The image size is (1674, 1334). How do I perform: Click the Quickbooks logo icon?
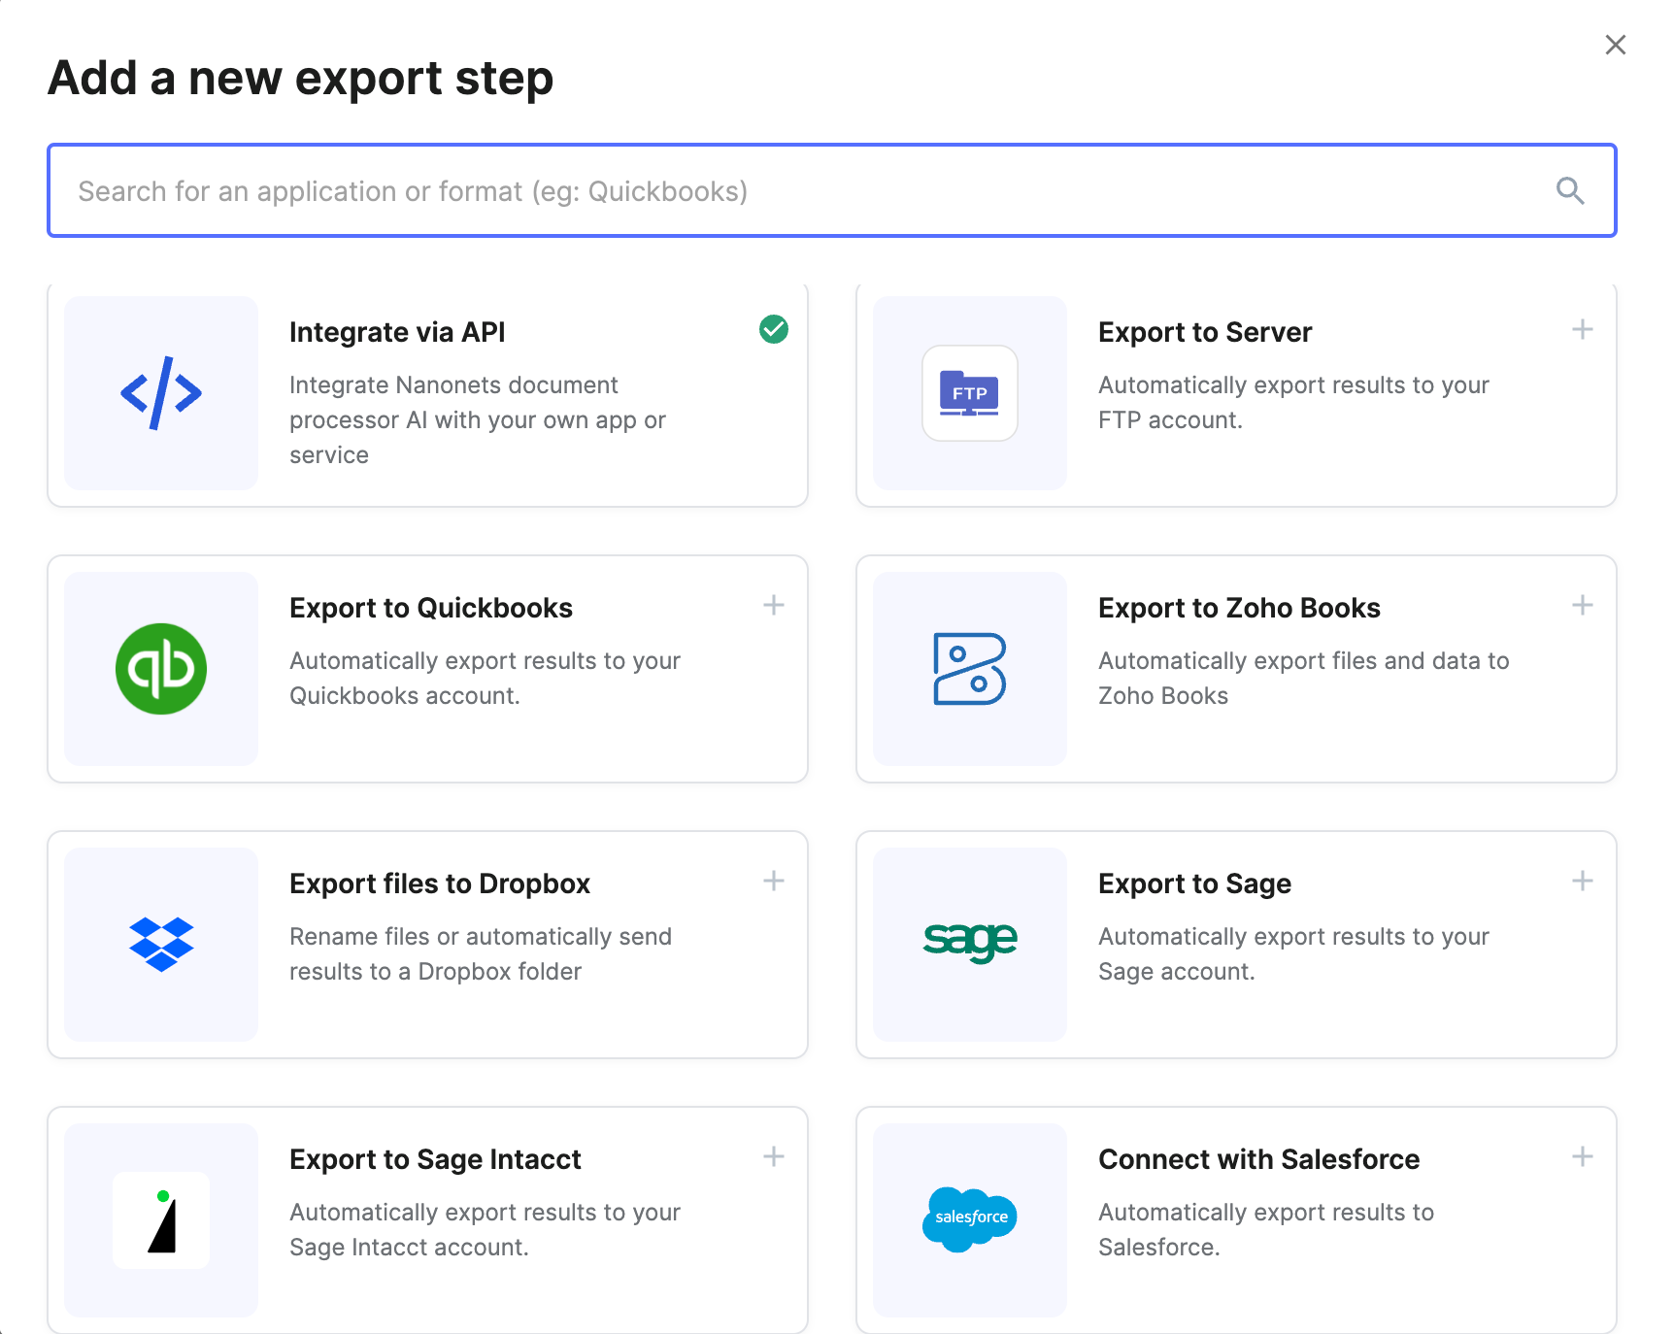161,669
